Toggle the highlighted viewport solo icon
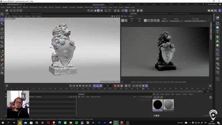This screenshot has width=222, height=125. tap(98, 10)
